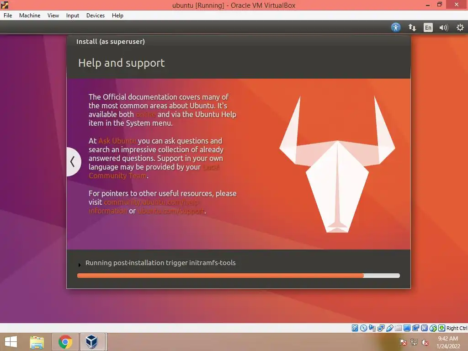The image size is (468, 351).
Task: Open Action Center flag in system tray
Action: tap(403, 342)
